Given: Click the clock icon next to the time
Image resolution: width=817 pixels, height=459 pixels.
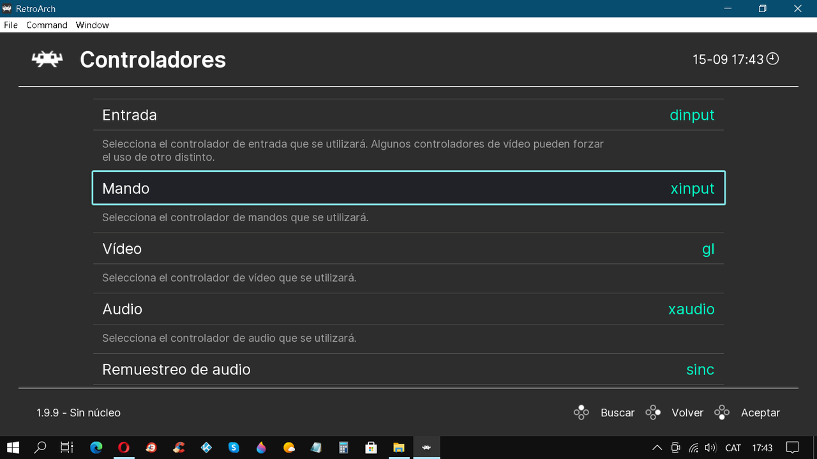Looking at the screenshot, I should 773,59.
